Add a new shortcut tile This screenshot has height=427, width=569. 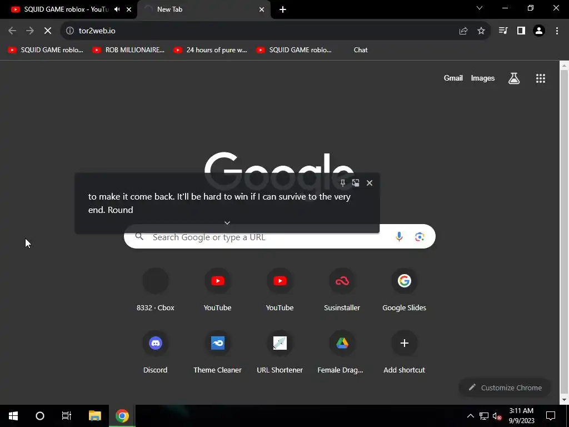[405, 352]
